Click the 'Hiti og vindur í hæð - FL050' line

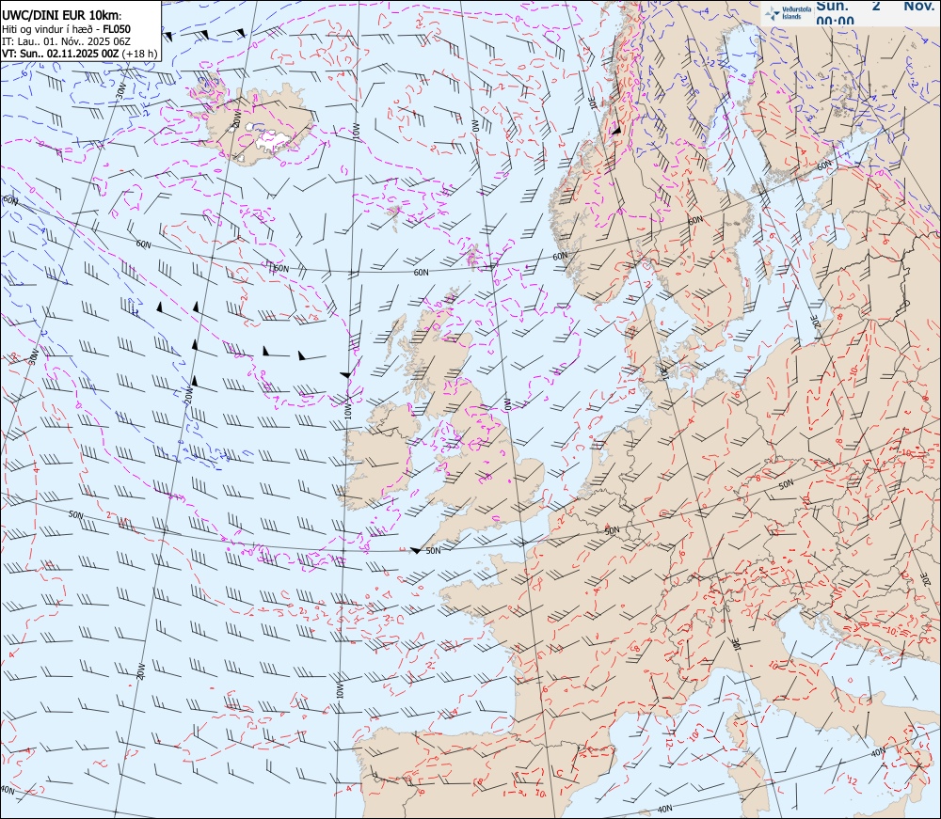point(66,29)
